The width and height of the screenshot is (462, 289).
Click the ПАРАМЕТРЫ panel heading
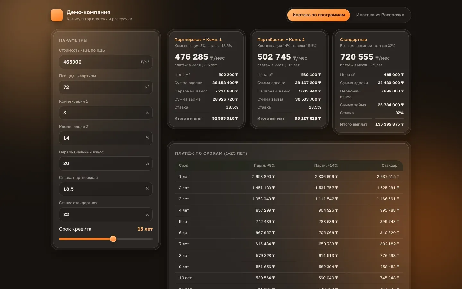(x=73, y=40)
